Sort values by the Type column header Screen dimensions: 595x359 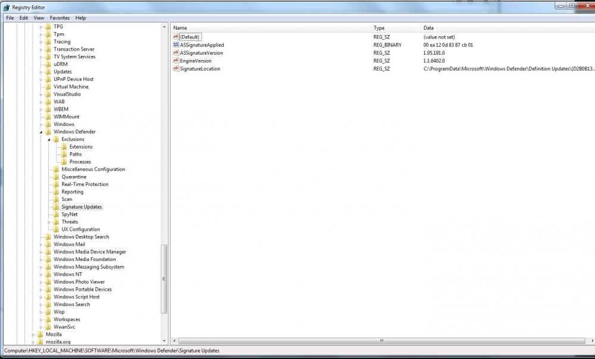(x=396, y=28)
